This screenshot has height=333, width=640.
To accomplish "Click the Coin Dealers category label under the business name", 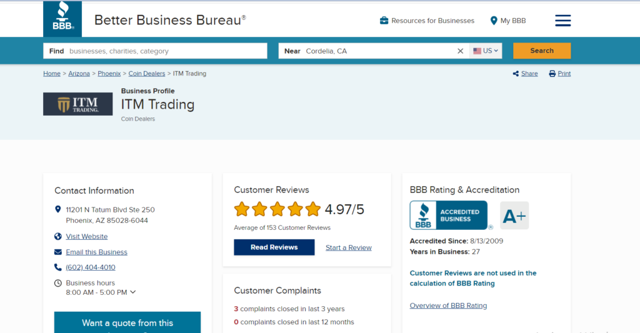I will tap(138, 119).
